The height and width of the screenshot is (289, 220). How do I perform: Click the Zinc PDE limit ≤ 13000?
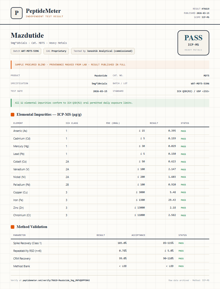click(x=140, y=208)
